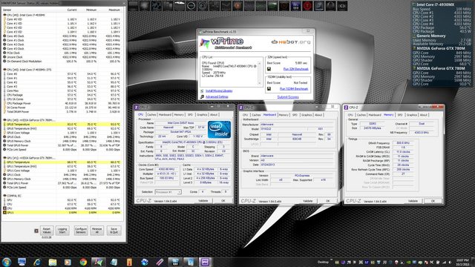Select CPU tab in the right CPU-Z window
Image resolution: width=475 pixels, height=267 pixels.
pyautogui.click(x=350, y=115)
